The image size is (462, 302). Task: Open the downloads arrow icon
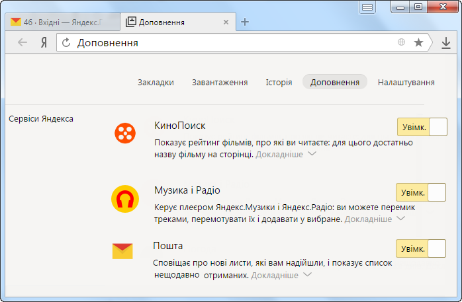click(446, 43)
